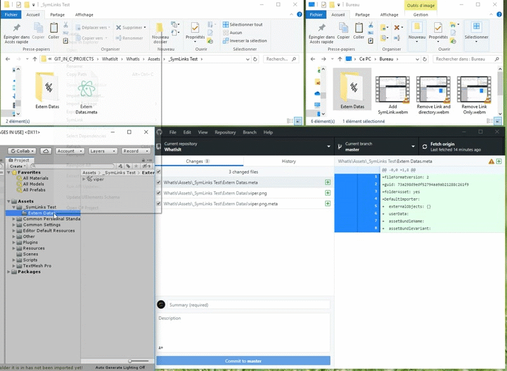Open the Repository menu in GitHub Desktop

pos(225,132)
